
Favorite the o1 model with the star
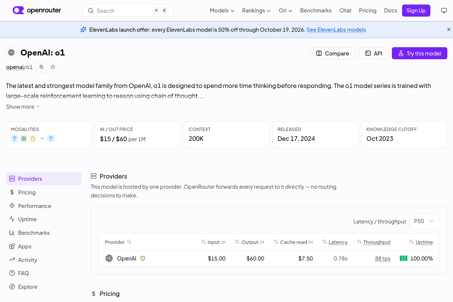coord(53,67)
